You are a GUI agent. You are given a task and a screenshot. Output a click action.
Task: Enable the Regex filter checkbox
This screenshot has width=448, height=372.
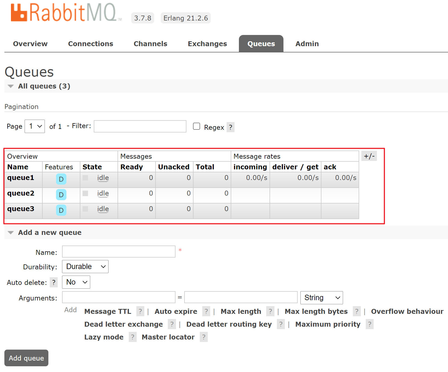(197, 126)
